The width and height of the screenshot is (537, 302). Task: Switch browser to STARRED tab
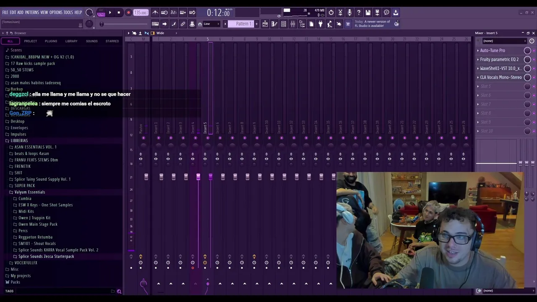pyautogui.click(x=112, y=41)
